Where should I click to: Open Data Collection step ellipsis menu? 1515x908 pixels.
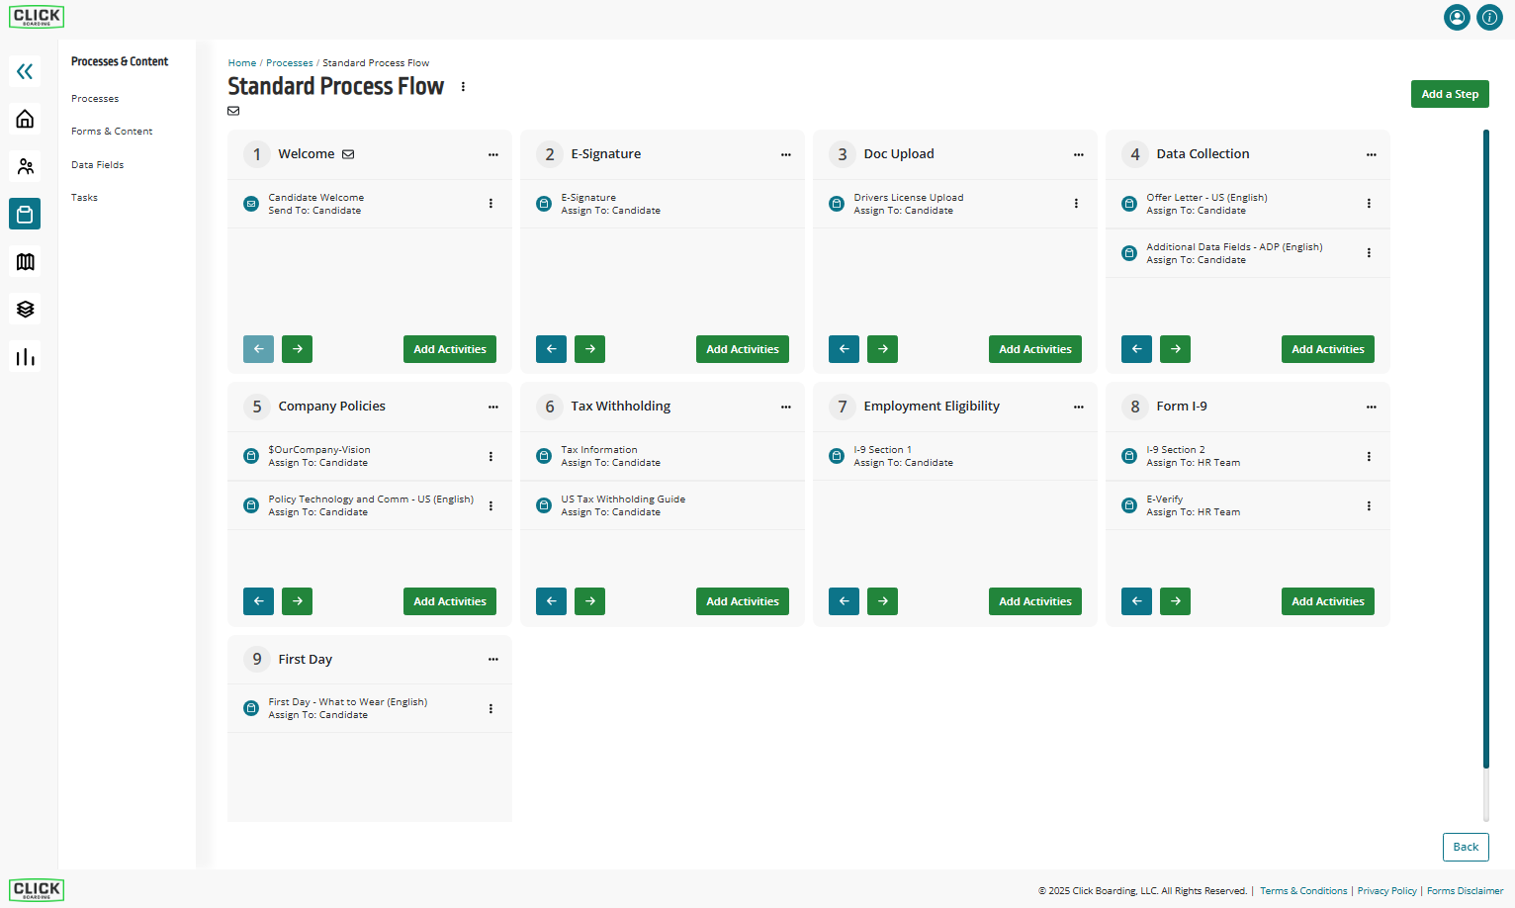coord(1371,154)
